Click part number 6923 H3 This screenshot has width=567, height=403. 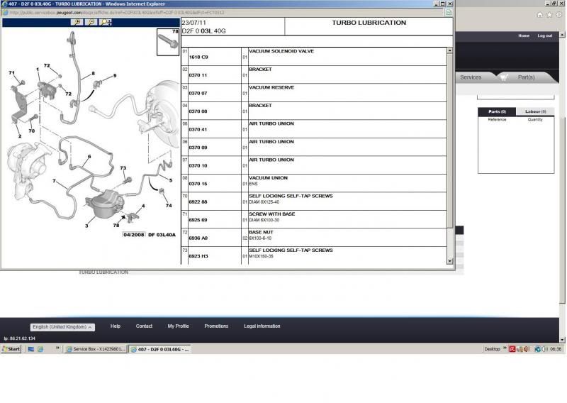click(198, 256)
